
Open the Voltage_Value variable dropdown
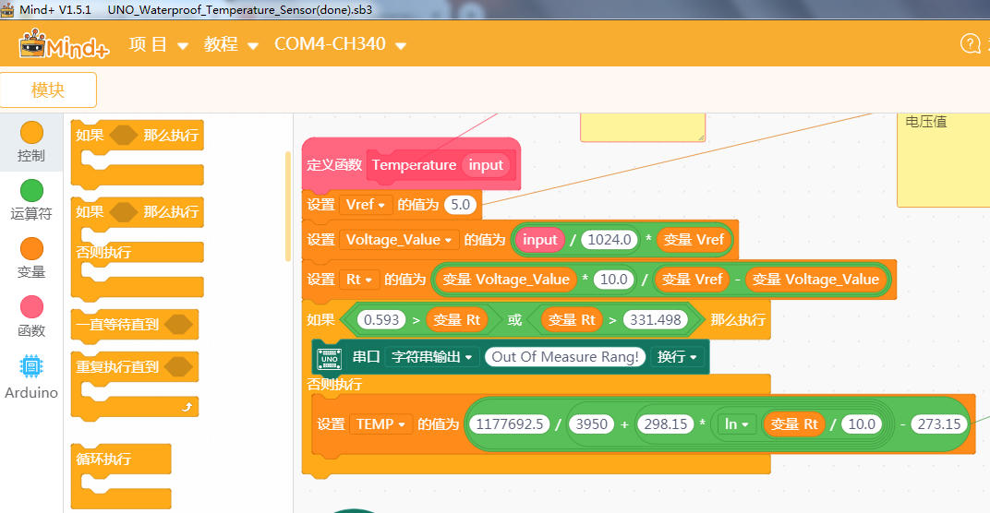(399, 240)
